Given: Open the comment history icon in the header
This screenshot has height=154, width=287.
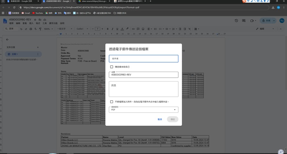Looking at the screenshot, I should tap(244, 21).
